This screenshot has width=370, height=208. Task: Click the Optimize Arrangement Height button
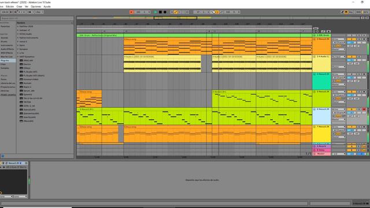362,18
